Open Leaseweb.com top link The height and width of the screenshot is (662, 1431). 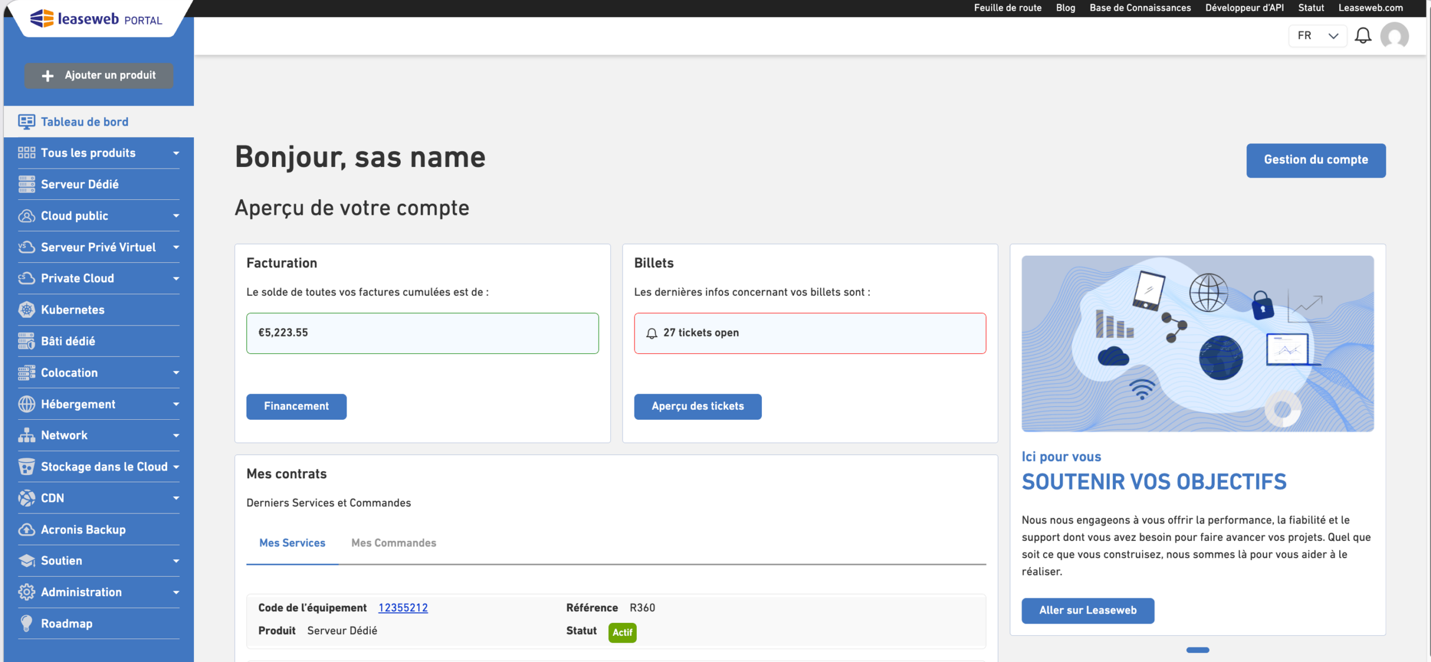click(1371, 8)
